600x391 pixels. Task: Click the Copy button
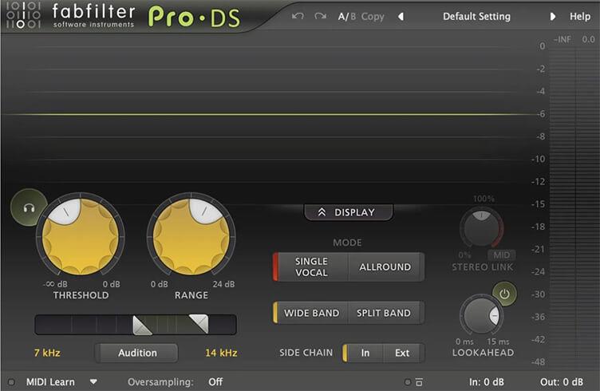click(373, 17)
